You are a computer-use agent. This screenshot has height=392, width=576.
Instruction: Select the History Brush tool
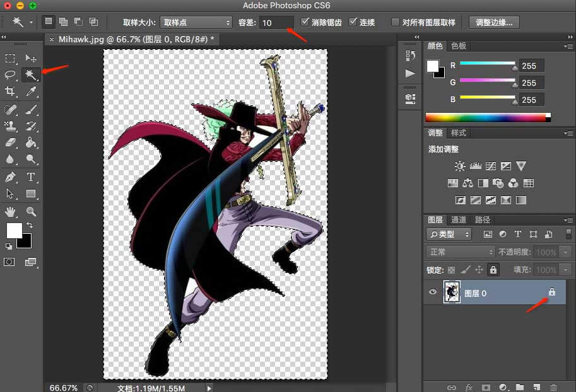[x=31, y=126]
